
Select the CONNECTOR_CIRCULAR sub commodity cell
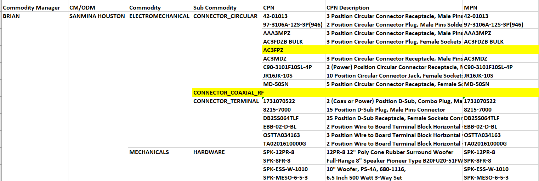coord(225,16)
